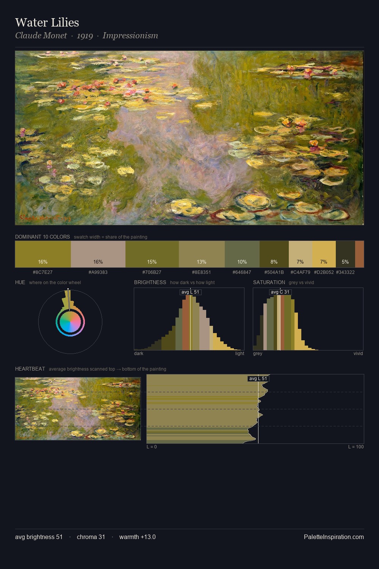The image size is (379, 569).
Task: Select the dark #504A1B swatch showing 8%
Action: [274, 254]
